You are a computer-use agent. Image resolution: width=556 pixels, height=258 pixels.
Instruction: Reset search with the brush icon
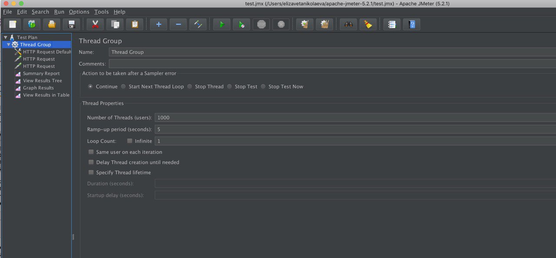368,24
